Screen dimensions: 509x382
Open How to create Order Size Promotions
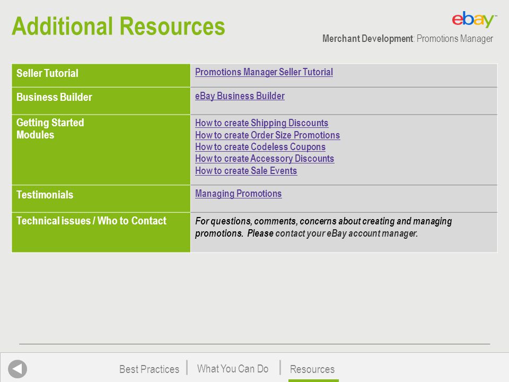click(x=267, y=135)
